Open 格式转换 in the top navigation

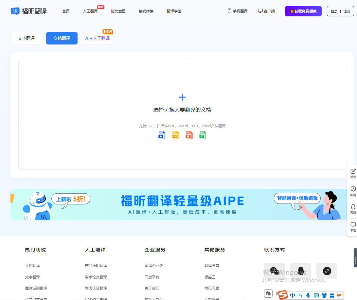click(x=146, y=11)
